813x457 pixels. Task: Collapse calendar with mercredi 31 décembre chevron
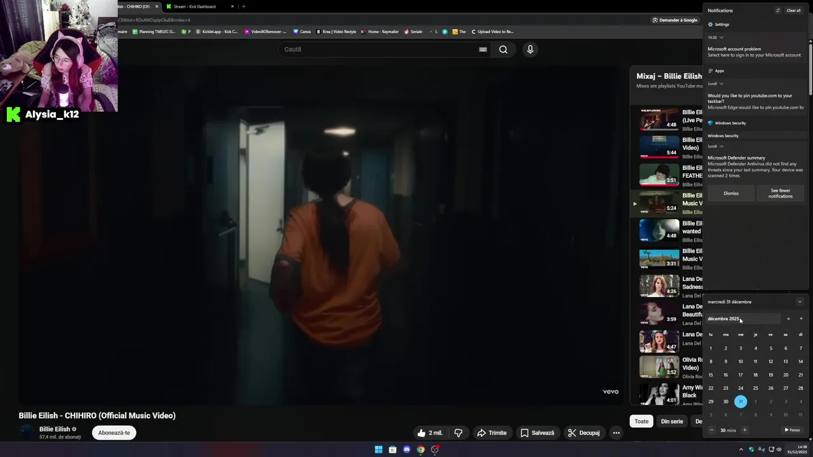pyautogui.click(x=800, y=302)
